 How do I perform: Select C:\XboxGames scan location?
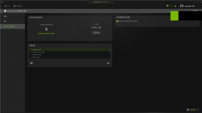click(x=69, y=57)
